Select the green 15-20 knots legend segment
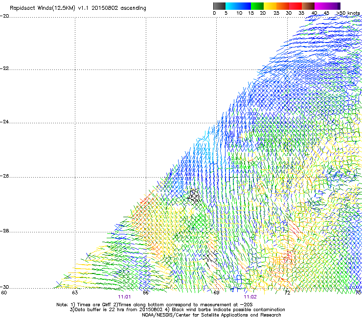 (x=257, y=6)
